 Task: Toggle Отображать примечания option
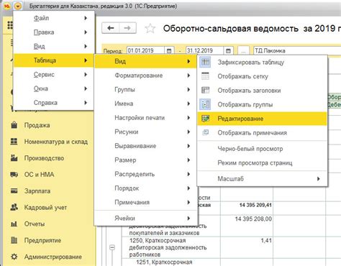tap(262, 133)
